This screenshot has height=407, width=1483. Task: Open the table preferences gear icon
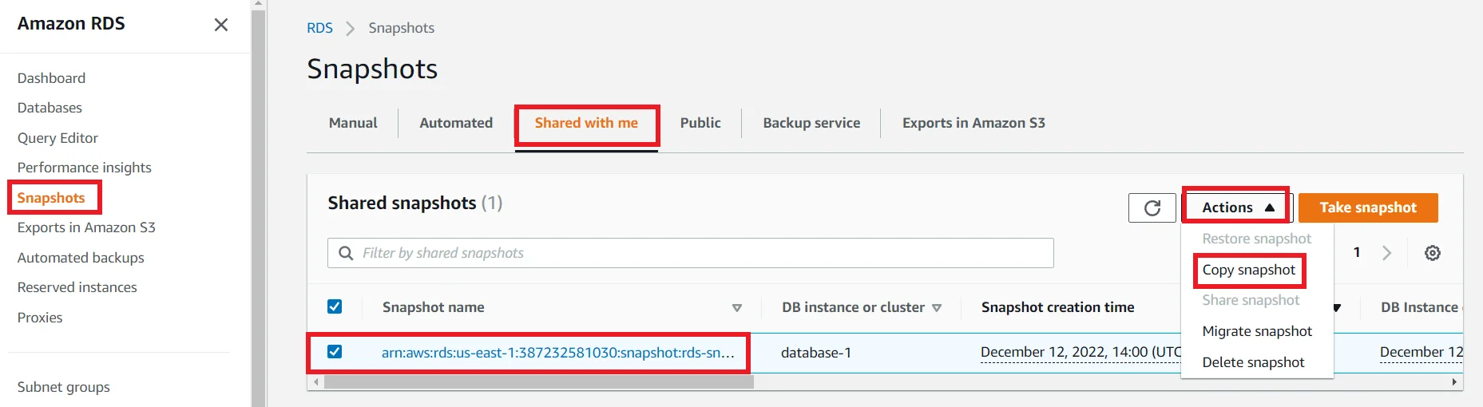pos(1433,253)
